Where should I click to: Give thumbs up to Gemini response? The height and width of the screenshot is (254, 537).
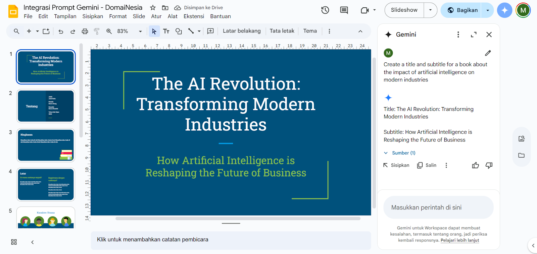point(475,165)
